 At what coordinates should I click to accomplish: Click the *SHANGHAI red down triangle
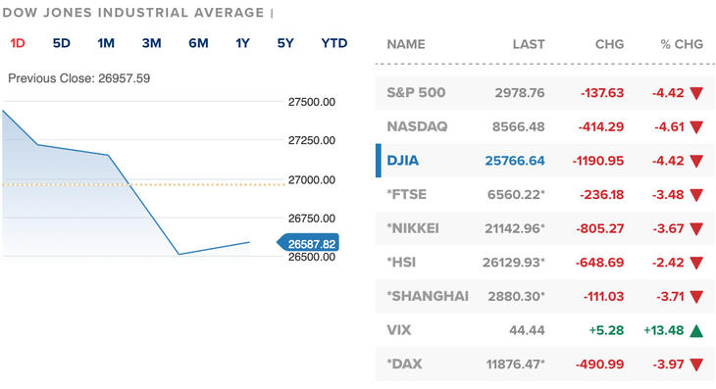click(696, 297)
